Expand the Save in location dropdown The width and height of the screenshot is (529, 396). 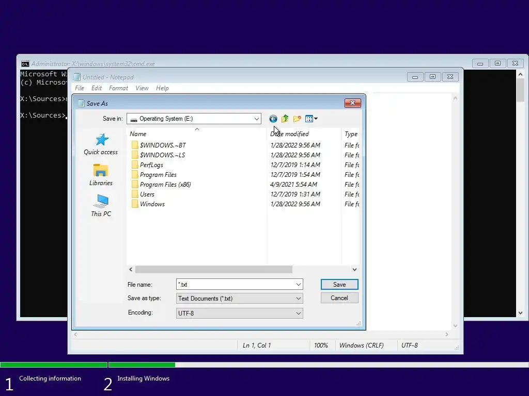click(256, 119)
